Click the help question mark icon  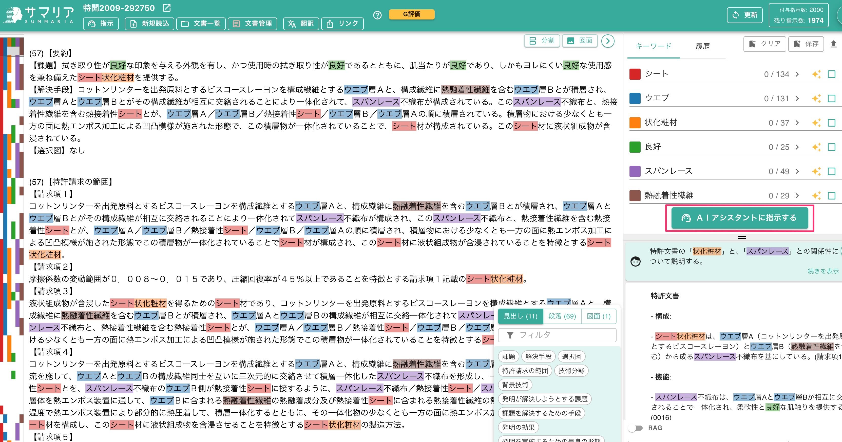pos(377,15)
